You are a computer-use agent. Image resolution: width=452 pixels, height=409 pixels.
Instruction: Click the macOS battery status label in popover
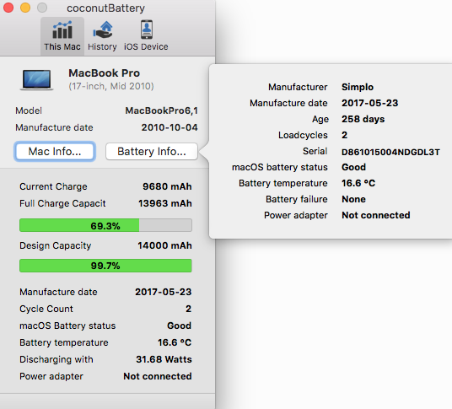coord(280,167)
